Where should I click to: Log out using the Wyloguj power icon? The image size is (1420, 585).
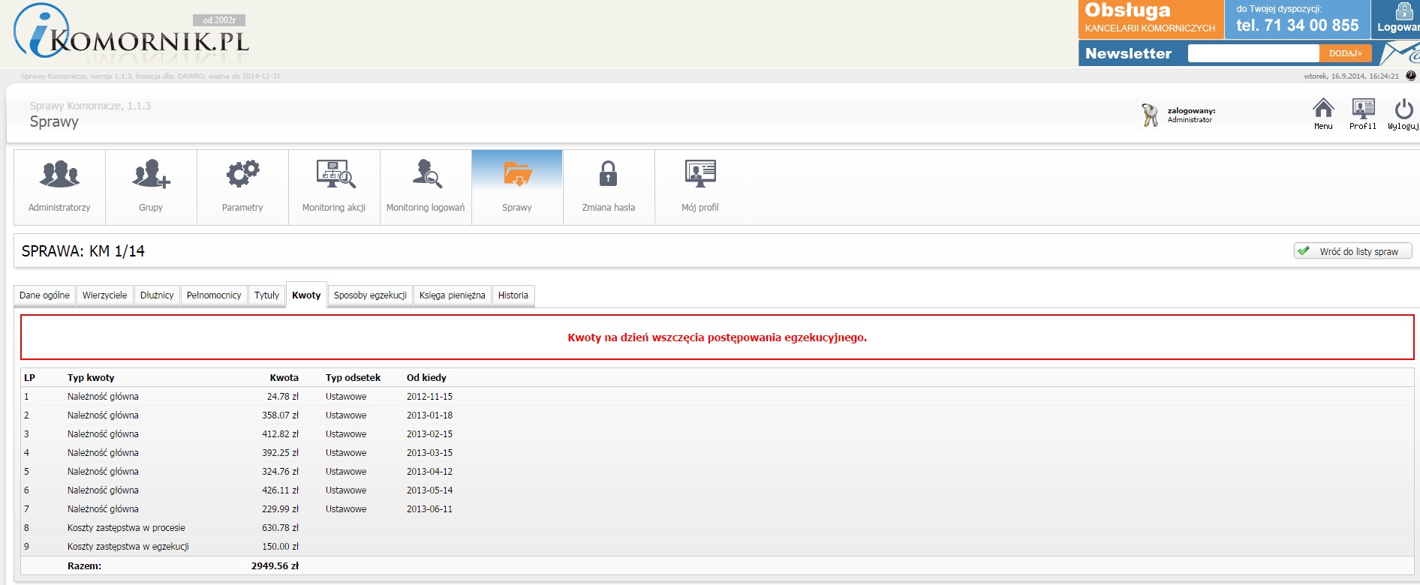pyautogui.click(x=1403, y=109)
